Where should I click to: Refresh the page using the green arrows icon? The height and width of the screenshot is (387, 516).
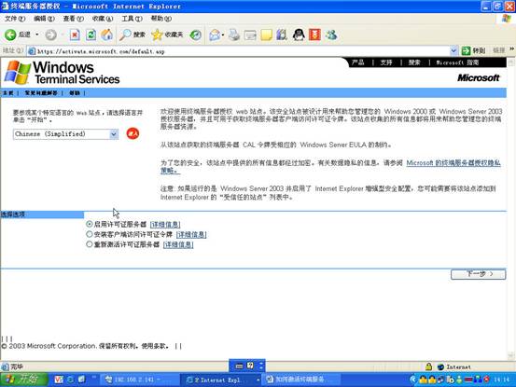click(x=91, y=35)
